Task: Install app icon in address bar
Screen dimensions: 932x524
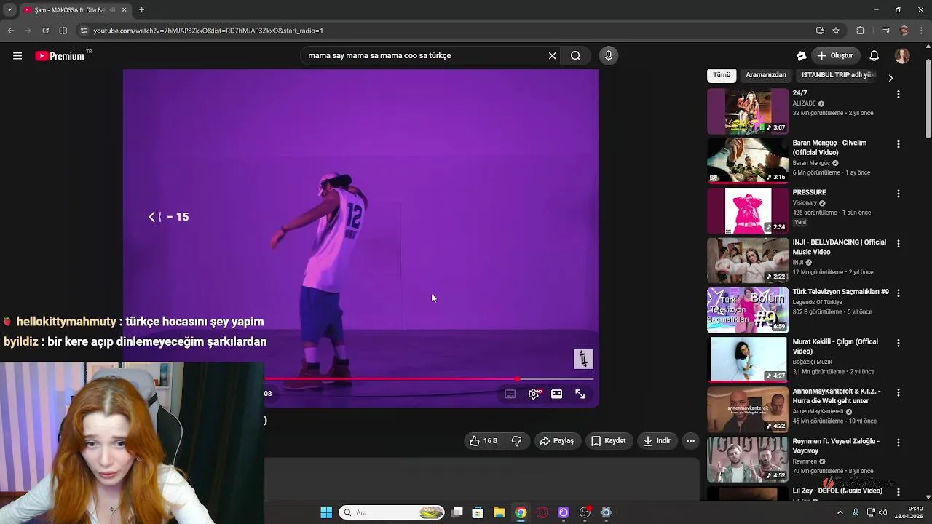Action: click(x=820, y=31)
